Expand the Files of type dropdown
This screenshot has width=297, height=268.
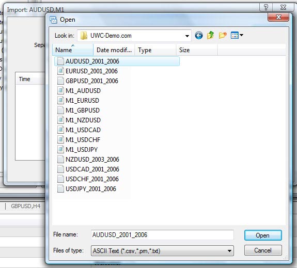tap(229, 251)
